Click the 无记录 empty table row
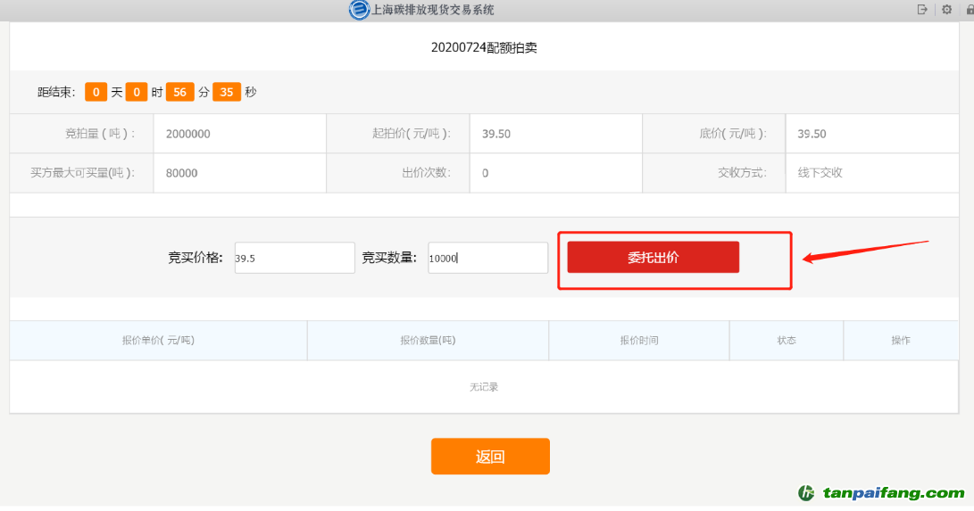Screen dimensions: 974x511 pos(484,387)
